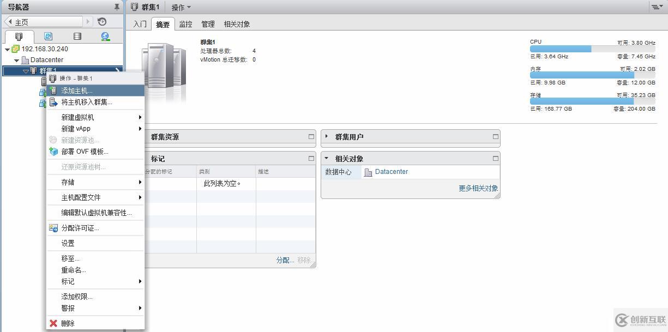This screenshot has height=332, width=668.
Task: Open the 操作 menu at the top
Action: coord(180,7)
